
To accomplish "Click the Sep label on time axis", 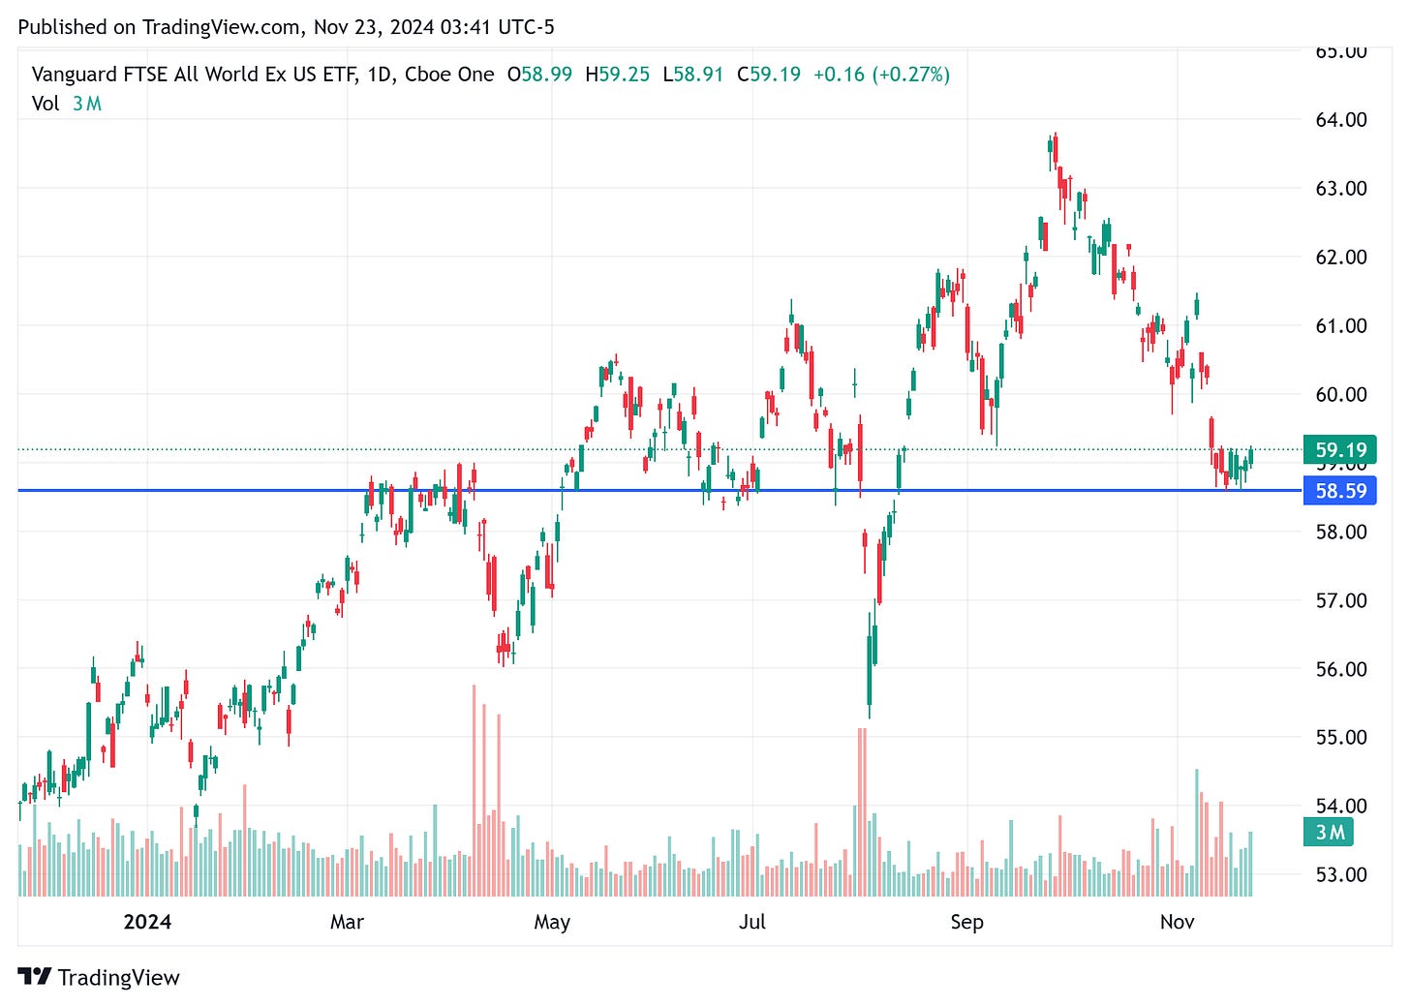I will tap(966, 922).
